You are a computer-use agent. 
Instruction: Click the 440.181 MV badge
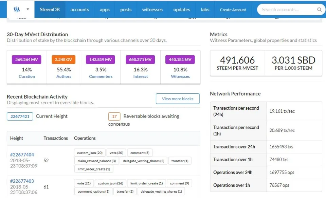[x=180, y=59]
